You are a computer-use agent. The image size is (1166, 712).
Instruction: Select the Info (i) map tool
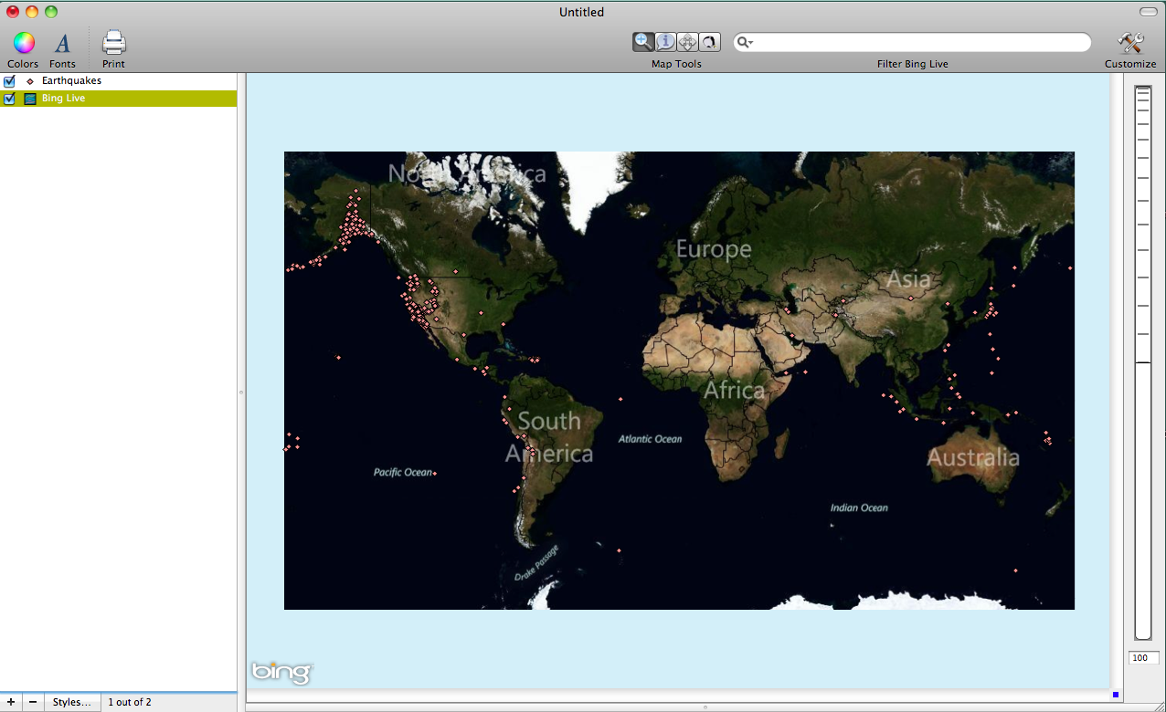click(x=665, y=42)
